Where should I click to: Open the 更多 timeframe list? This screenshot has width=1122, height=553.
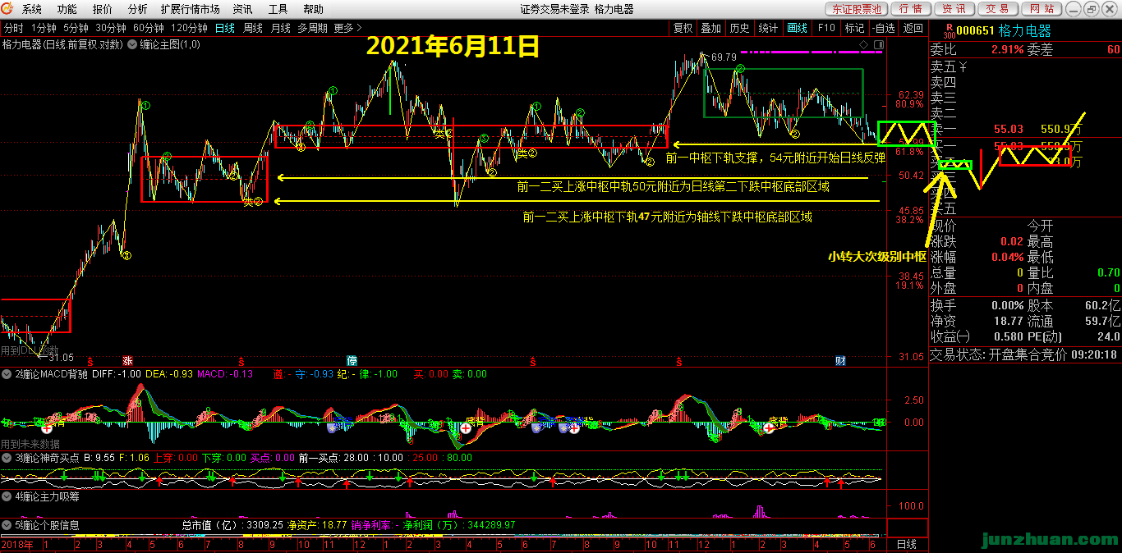pos(347,28)
